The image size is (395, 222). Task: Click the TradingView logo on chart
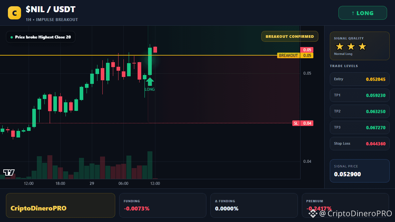point(9,172)
